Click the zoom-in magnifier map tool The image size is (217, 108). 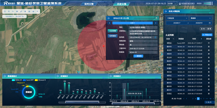tap(9, 11)
